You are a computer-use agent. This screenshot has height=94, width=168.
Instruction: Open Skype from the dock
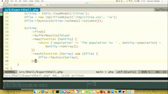pos(61,92)
